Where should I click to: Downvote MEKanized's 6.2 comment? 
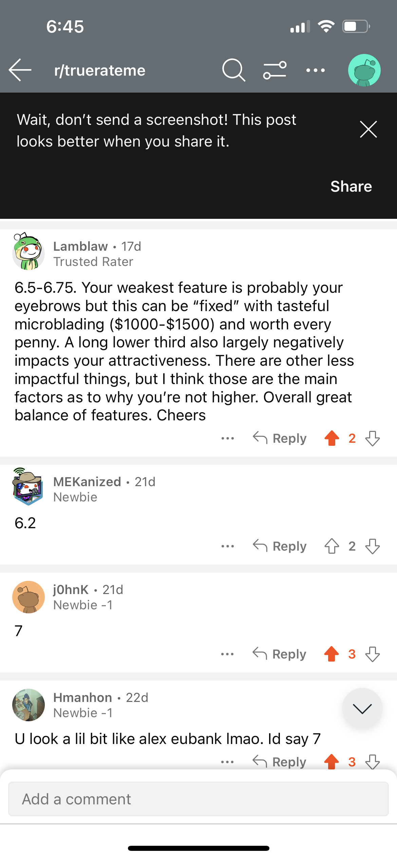click(x=372, y=546)
